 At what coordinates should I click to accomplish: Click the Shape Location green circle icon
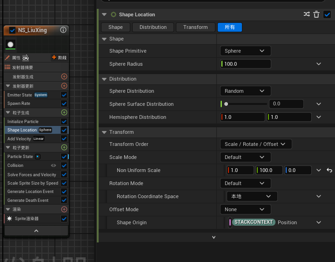tap(114, 14)
